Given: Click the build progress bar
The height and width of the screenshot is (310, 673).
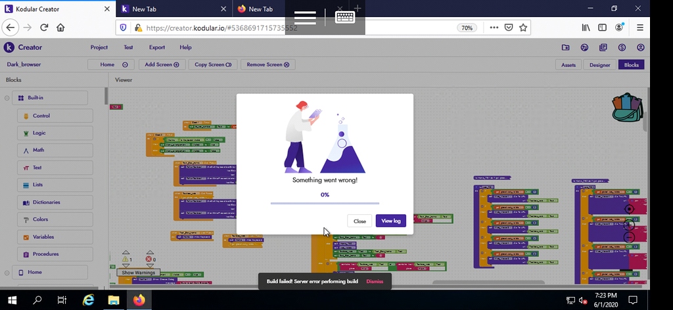Looking at the screenshot, I should 325,204.
